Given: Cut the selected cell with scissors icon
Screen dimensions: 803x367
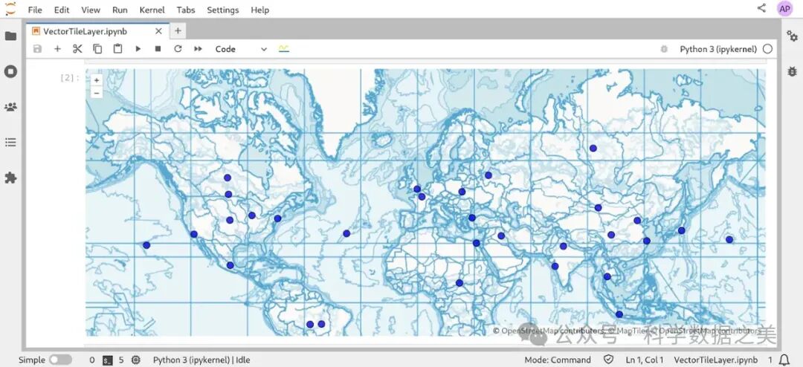Looking at the screenshot, I should click(77, 49).
